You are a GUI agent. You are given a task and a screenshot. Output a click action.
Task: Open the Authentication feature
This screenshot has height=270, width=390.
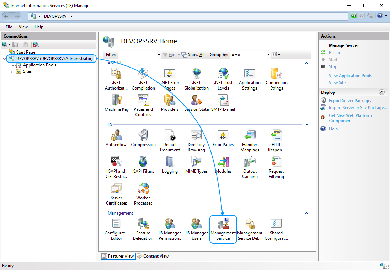(x=116, y=138)
